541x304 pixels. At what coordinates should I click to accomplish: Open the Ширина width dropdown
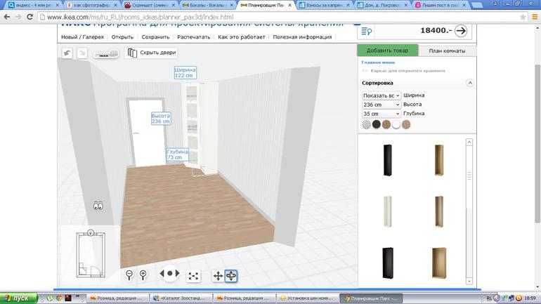(382, 95)
